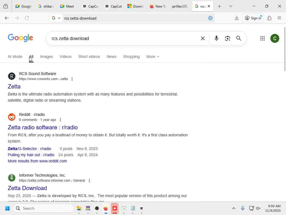
Task: Open a new tab with plus button
Action: [x=220, y=6]
